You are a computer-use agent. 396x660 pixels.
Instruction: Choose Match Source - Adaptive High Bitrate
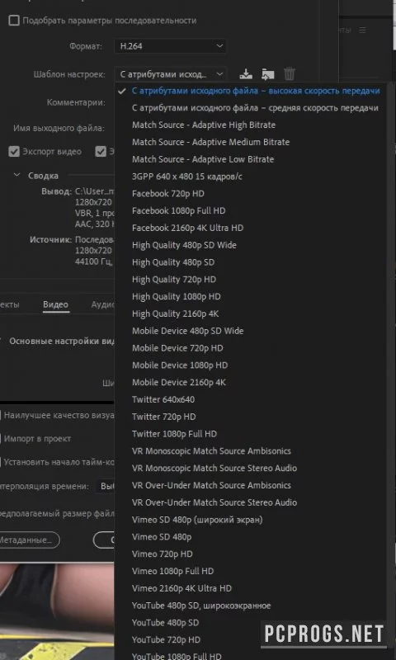[204, 125]
